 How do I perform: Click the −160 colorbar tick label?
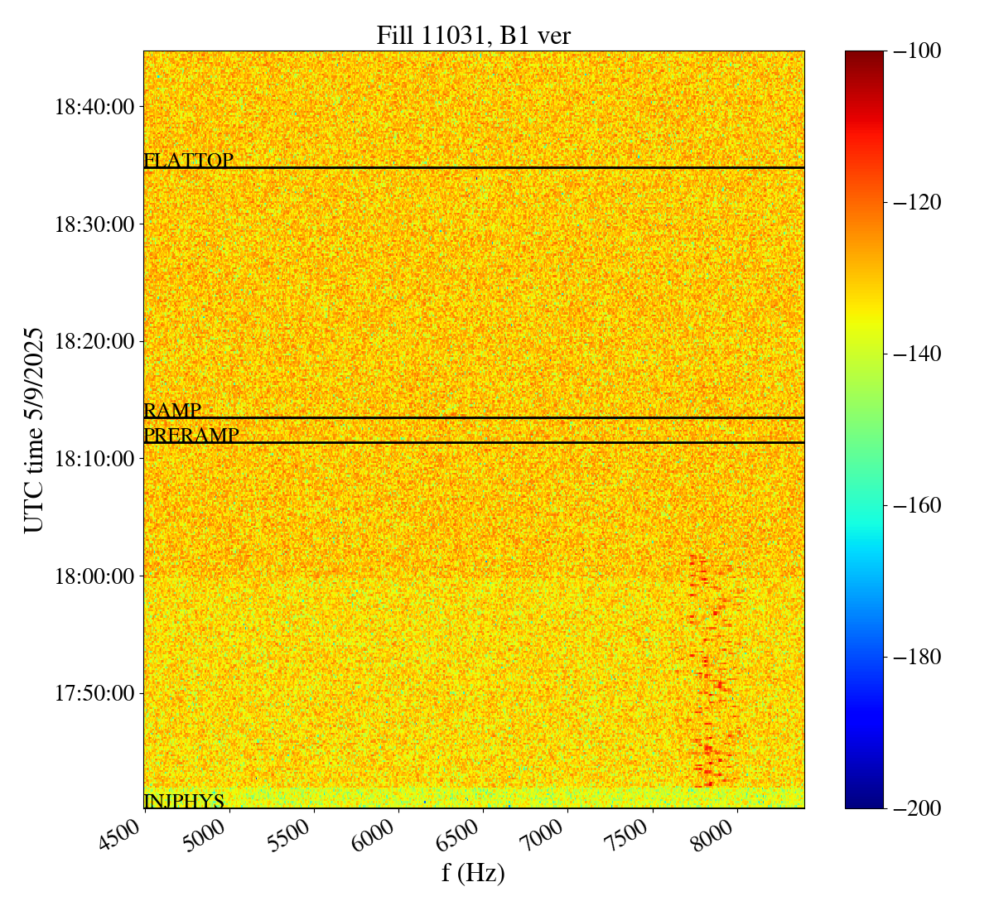pyautogui.click(x=916, y=505)
